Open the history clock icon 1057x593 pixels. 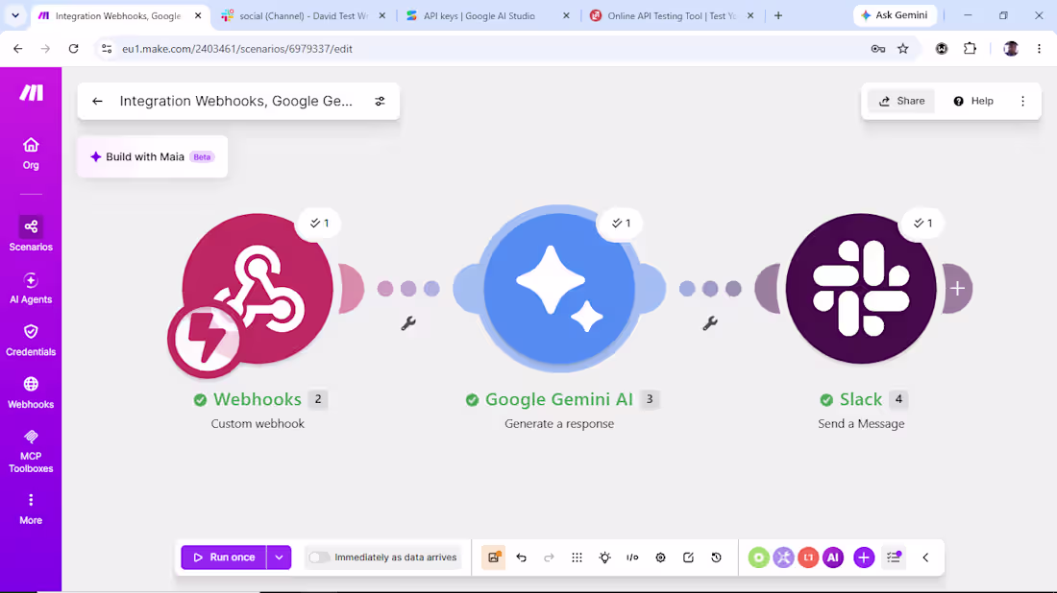point(717,557)
